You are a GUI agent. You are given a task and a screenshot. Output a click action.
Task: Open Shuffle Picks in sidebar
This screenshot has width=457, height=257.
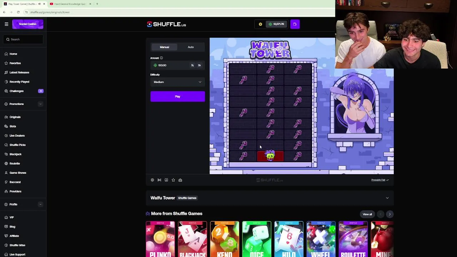pyautogui.click(x=17, y=145)
